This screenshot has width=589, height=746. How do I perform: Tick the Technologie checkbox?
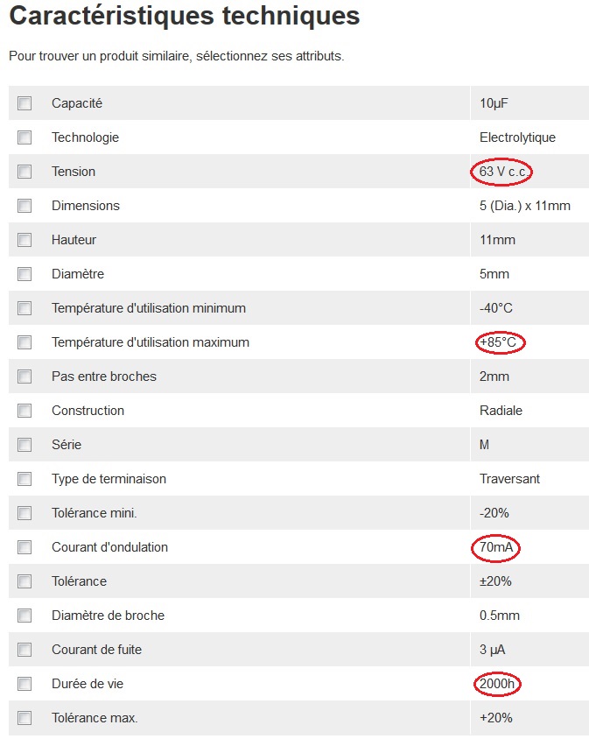(25, 137)
